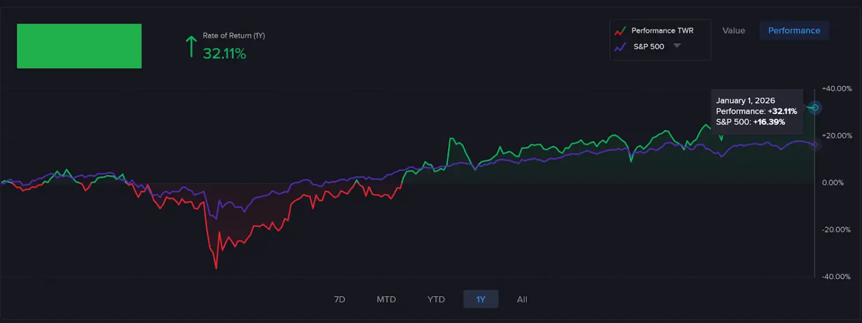Image resolution: width=862 pixels, height=323 pixels.
Task: Select the Performance view toggle
Action: (x=794, y=30)
